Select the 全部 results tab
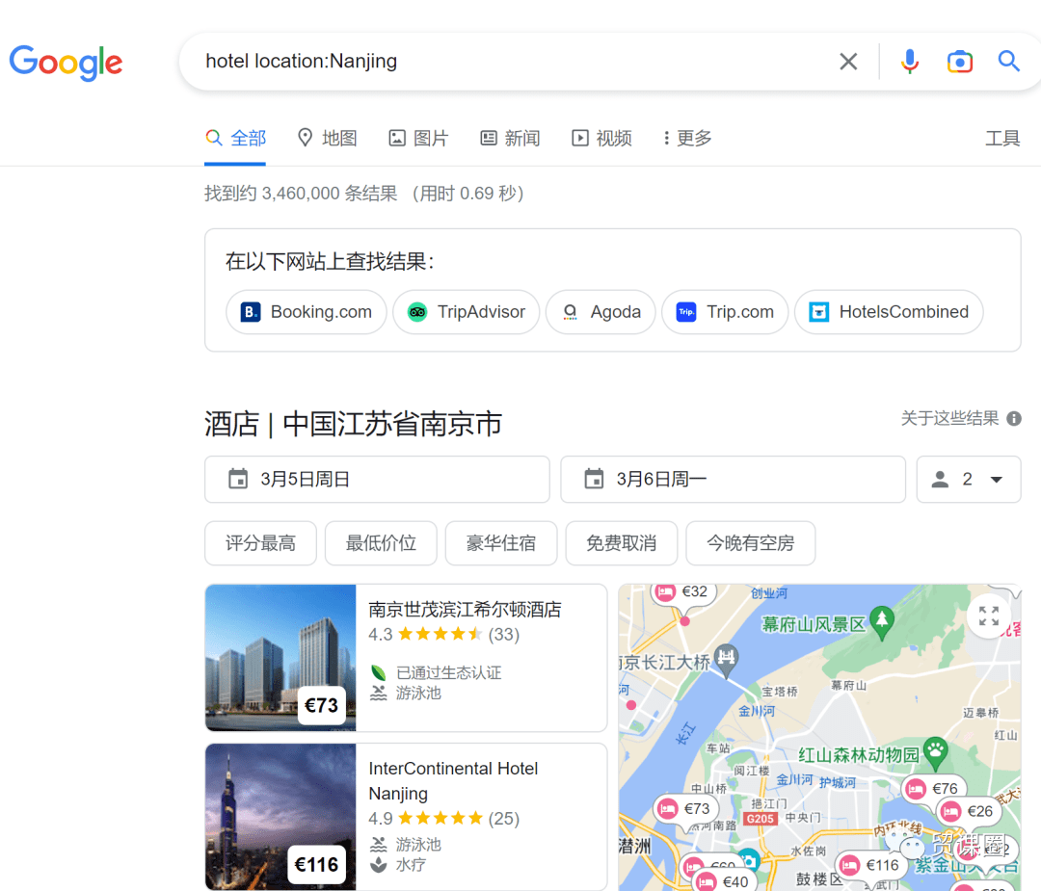The height and width of the screenshot is (891, 1041). tap(236, 138)
